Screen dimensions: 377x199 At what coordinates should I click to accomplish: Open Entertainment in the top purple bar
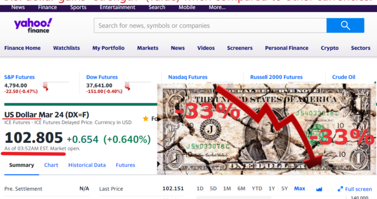tap(117, 7)
